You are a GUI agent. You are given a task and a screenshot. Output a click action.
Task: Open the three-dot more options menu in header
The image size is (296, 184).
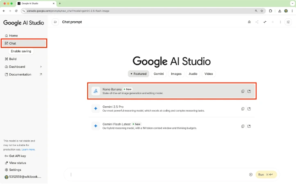pos(280,22)
